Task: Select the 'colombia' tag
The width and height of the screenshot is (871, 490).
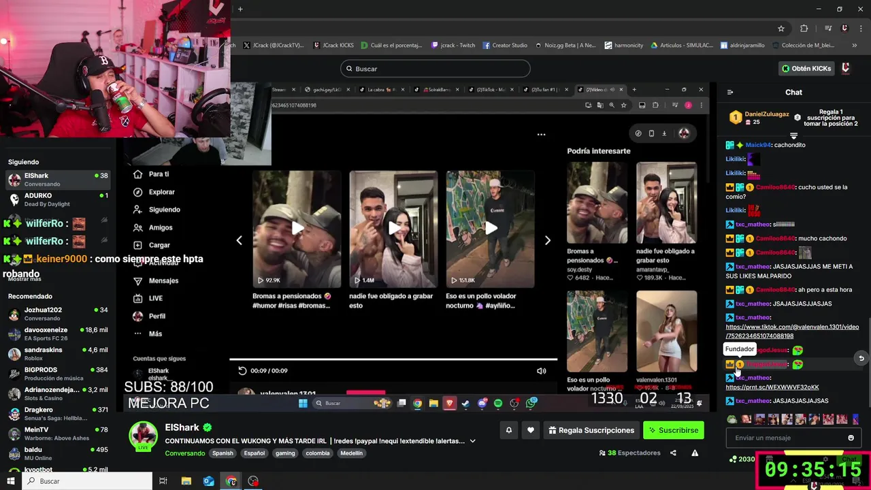Action: click(x=318, y=453)
